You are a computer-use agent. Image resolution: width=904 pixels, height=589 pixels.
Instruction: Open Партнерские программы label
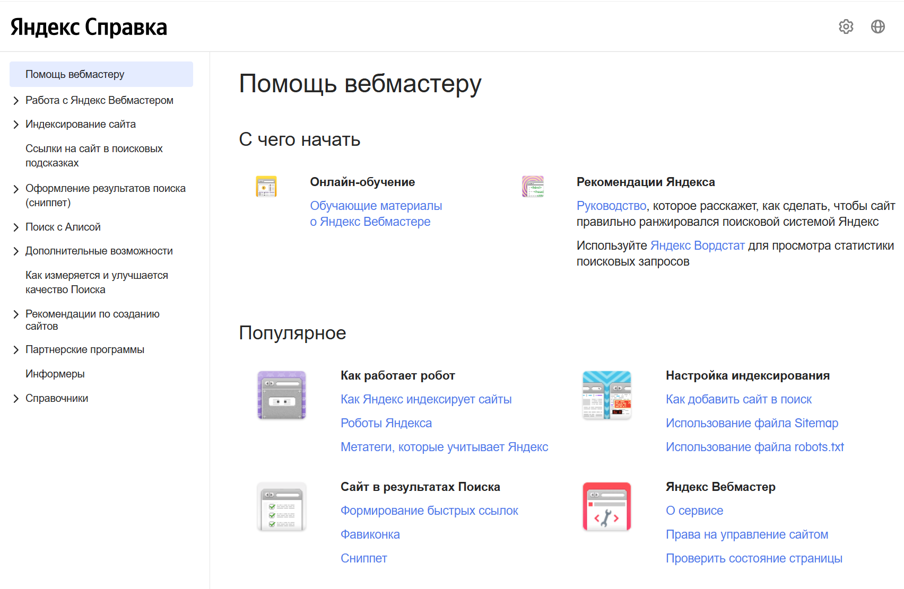click(85, 349)
